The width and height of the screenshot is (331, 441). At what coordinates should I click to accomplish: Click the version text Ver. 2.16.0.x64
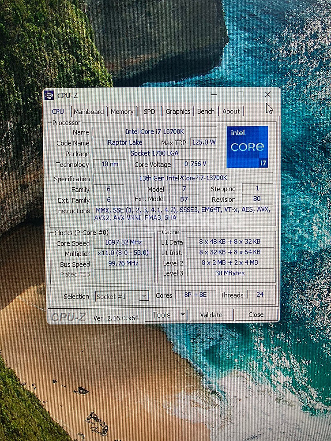pyautogui.click(x=116, y=318)
